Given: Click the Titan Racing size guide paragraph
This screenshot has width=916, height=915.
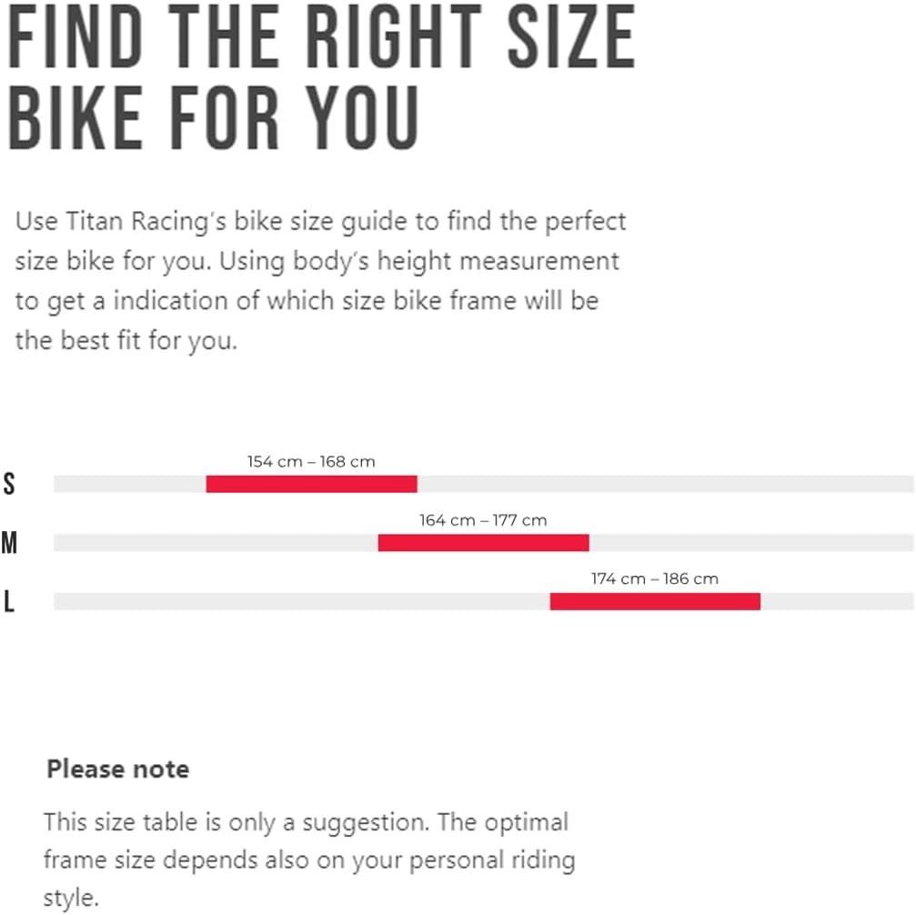Looking at the screenshot, I should [x=318, y=281].
